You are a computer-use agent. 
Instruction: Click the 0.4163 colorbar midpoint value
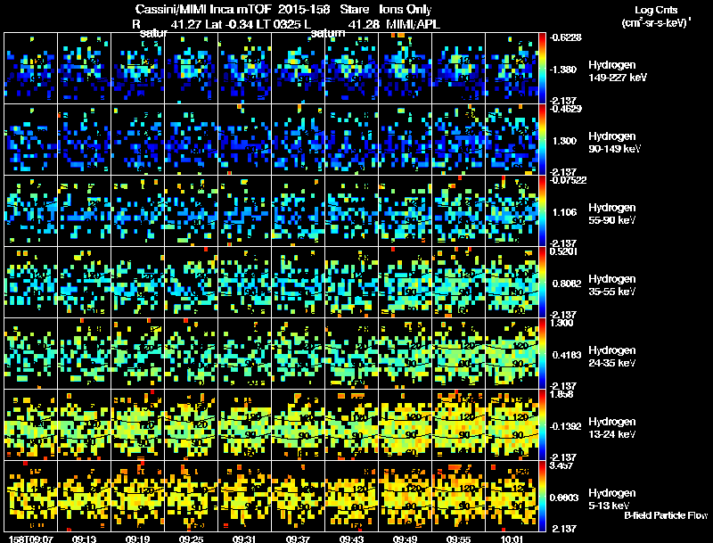click(x=567, y=355)
